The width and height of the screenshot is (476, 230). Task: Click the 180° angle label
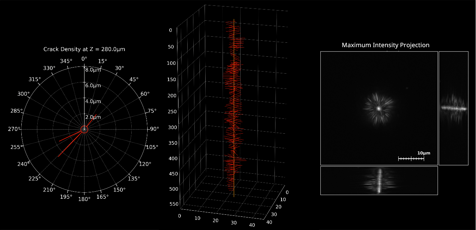[x=84, y=199]
